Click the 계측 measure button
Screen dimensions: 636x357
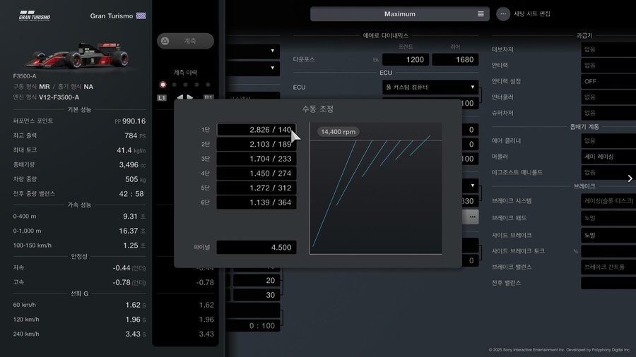[185, 41]
